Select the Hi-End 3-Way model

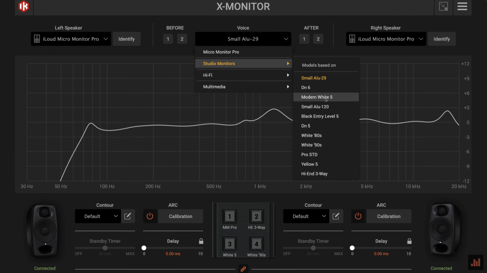[326, 174]
